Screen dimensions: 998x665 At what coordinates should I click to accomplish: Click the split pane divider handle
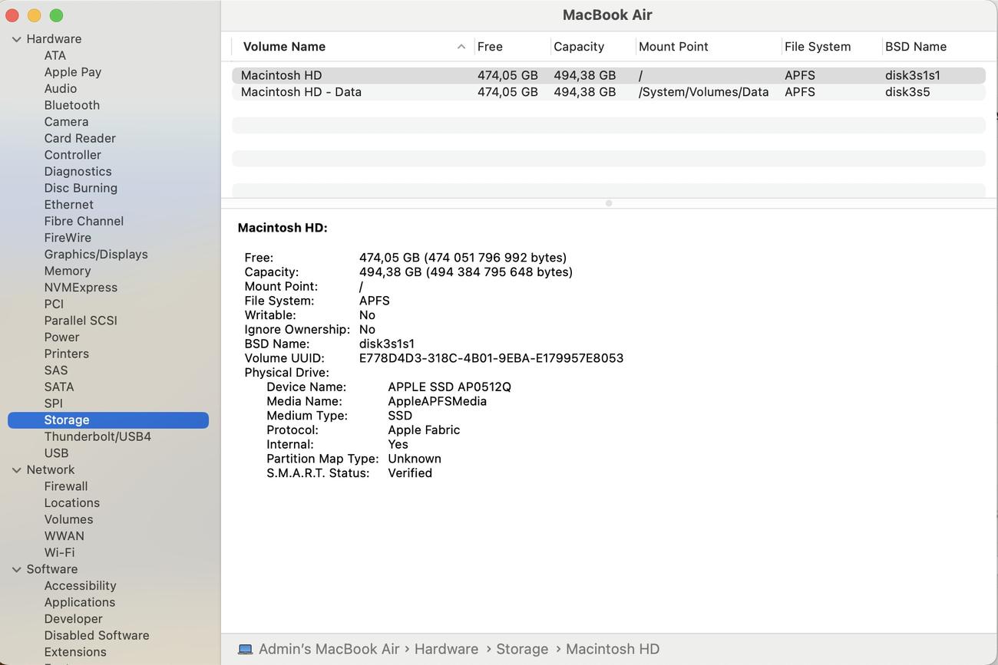click(609, 203)
